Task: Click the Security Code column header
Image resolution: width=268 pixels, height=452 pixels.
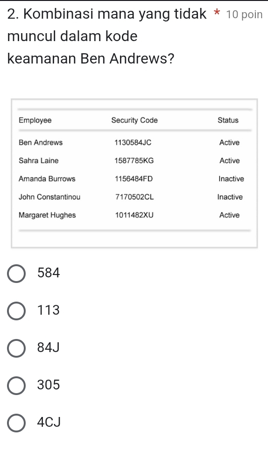Action: tap(134, 120)
